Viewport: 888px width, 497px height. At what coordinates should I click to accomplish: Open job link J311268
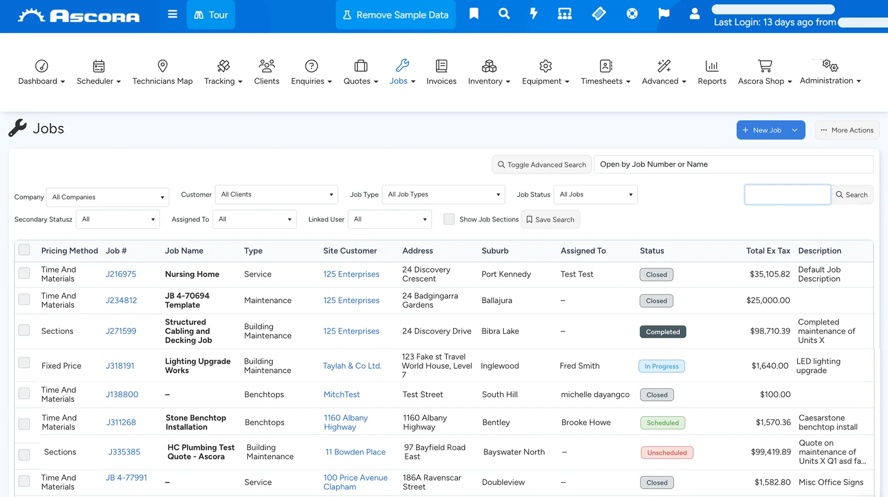121,423
